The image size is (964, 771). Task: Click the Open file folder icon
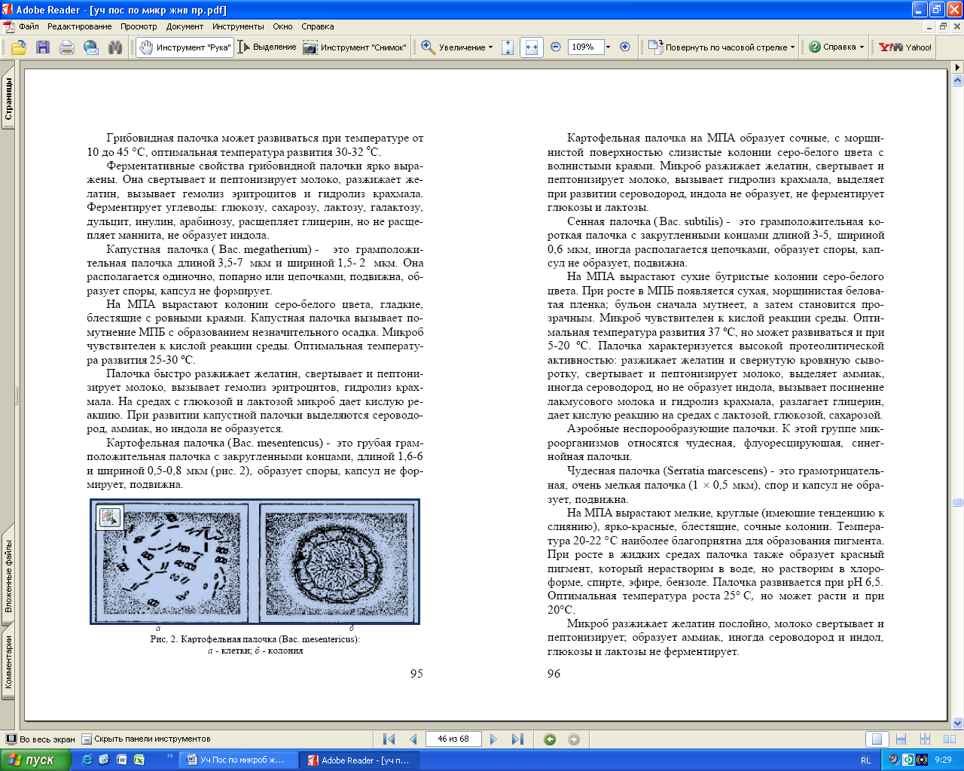[x=19, y=47]
